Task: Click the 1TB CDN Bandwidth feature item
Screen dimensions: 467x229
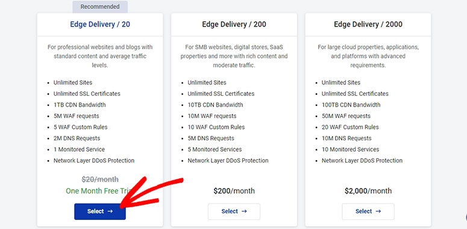Action: tap(80, 105)
